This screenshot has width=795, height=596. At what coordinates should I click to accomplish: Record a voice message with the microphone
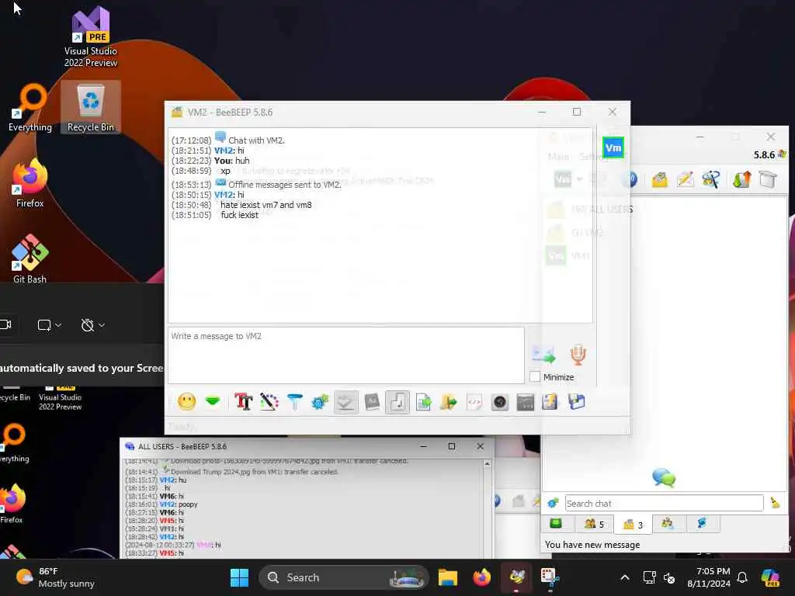pyautogui.click(x=578, y=354)
